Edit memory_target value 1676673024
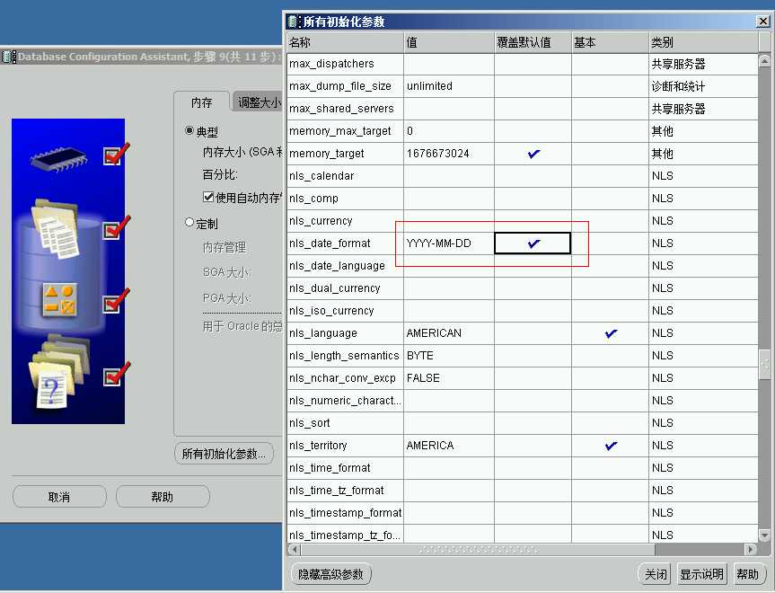The width and height of the screenshot is (775, 593). click(x=449, y=154)
